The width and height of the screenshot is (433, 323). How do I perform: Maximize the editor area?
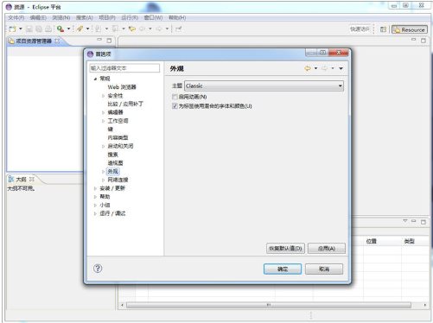point(423,41)
